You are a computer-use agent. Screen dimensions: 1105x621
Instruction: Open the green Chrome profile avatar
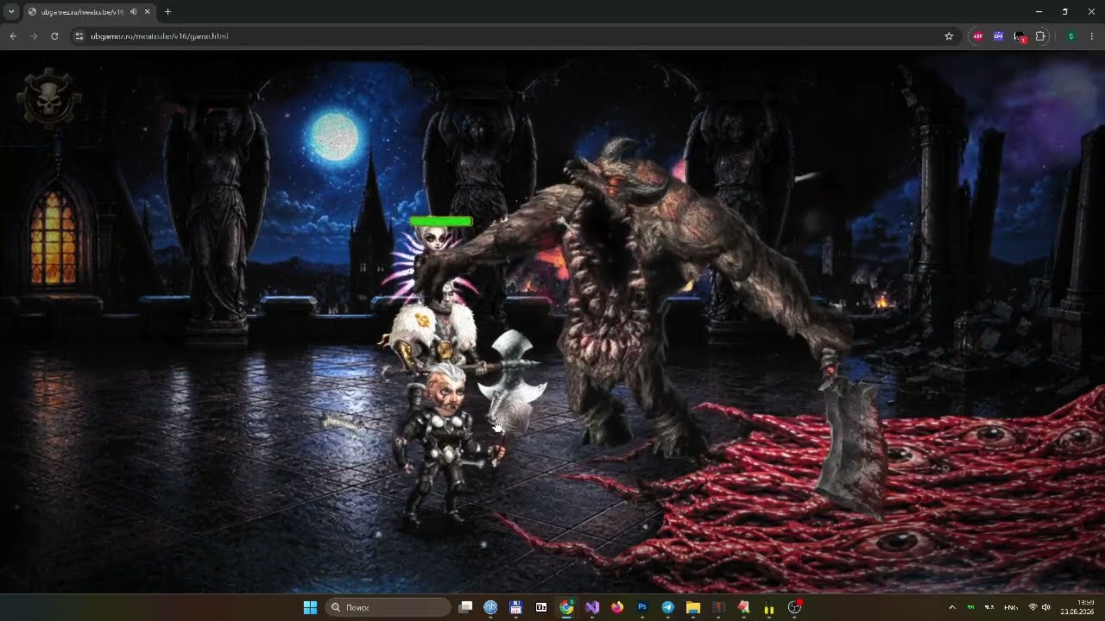click(x=1070, y=36)
